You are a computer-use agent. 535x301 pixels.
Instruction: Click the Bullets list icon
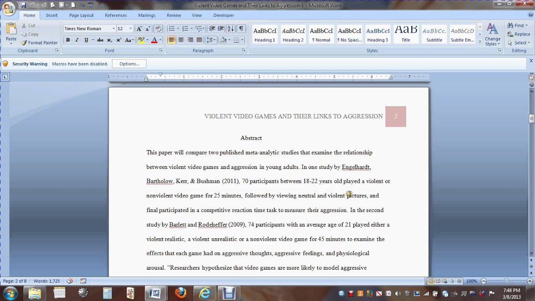click(x=171, y=29)
